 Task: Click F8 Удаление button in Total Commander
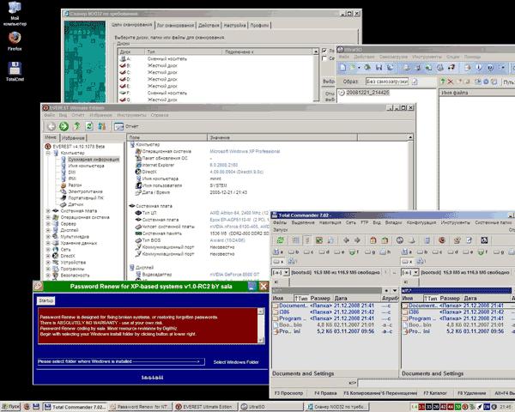click(472, 393)
